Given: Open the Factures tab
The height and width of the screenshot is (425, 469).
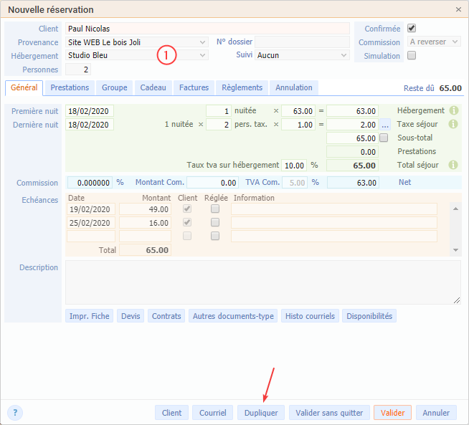Looking at the screenshot, I should [194, 87].
